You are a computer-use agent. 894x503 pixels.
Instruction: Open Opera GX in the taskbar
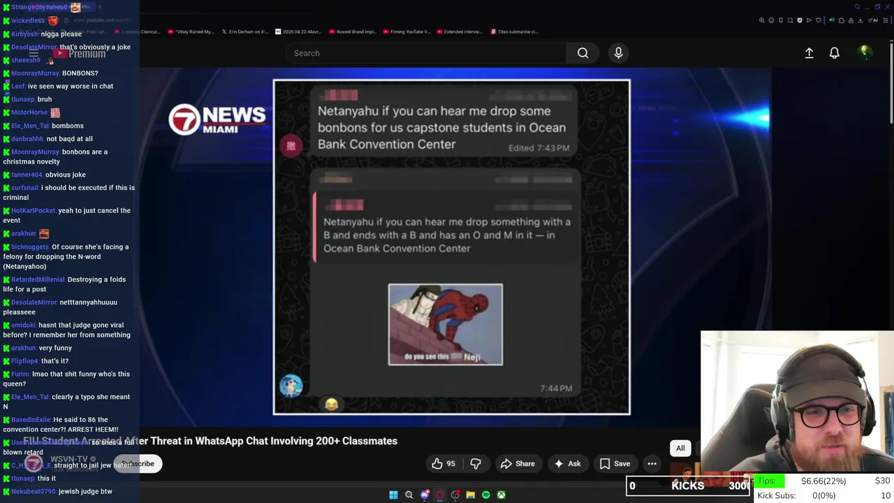click(x=439, y=495)
